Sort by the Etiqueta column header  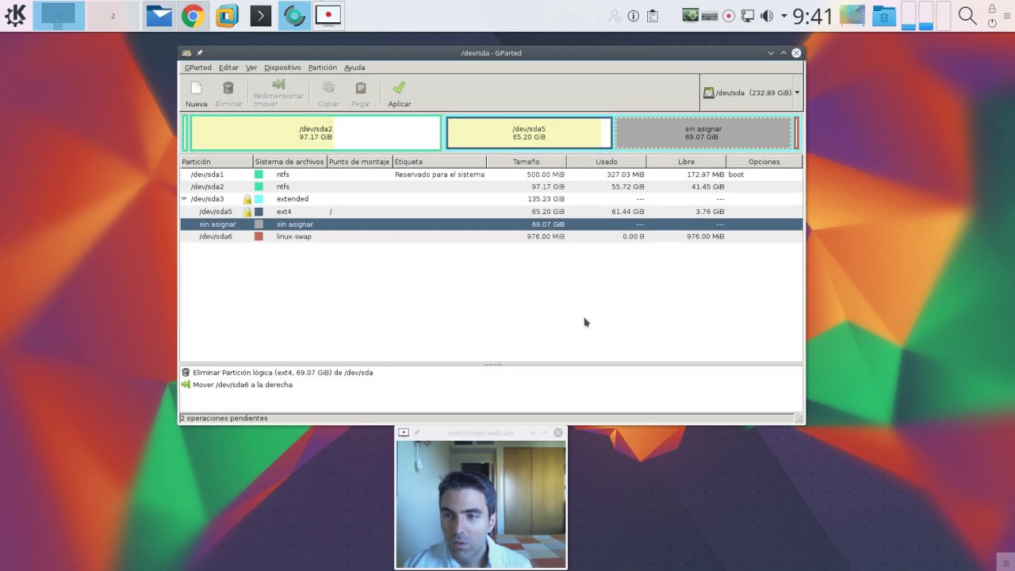point(439,162)
